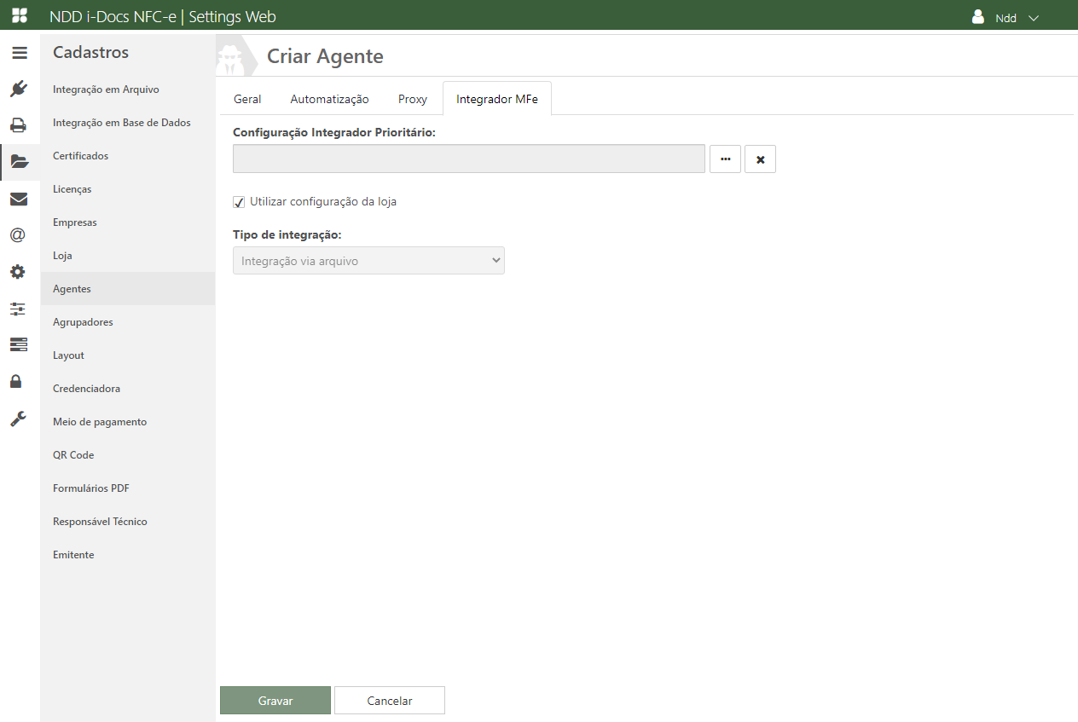Viewport: 1078px width, 722px height.
Task: Open the Tipo de integração dropdown
Action: click(368, 261)
